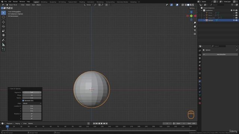Select the Measure tool
The image size is (239, 134).
point(3,45)
